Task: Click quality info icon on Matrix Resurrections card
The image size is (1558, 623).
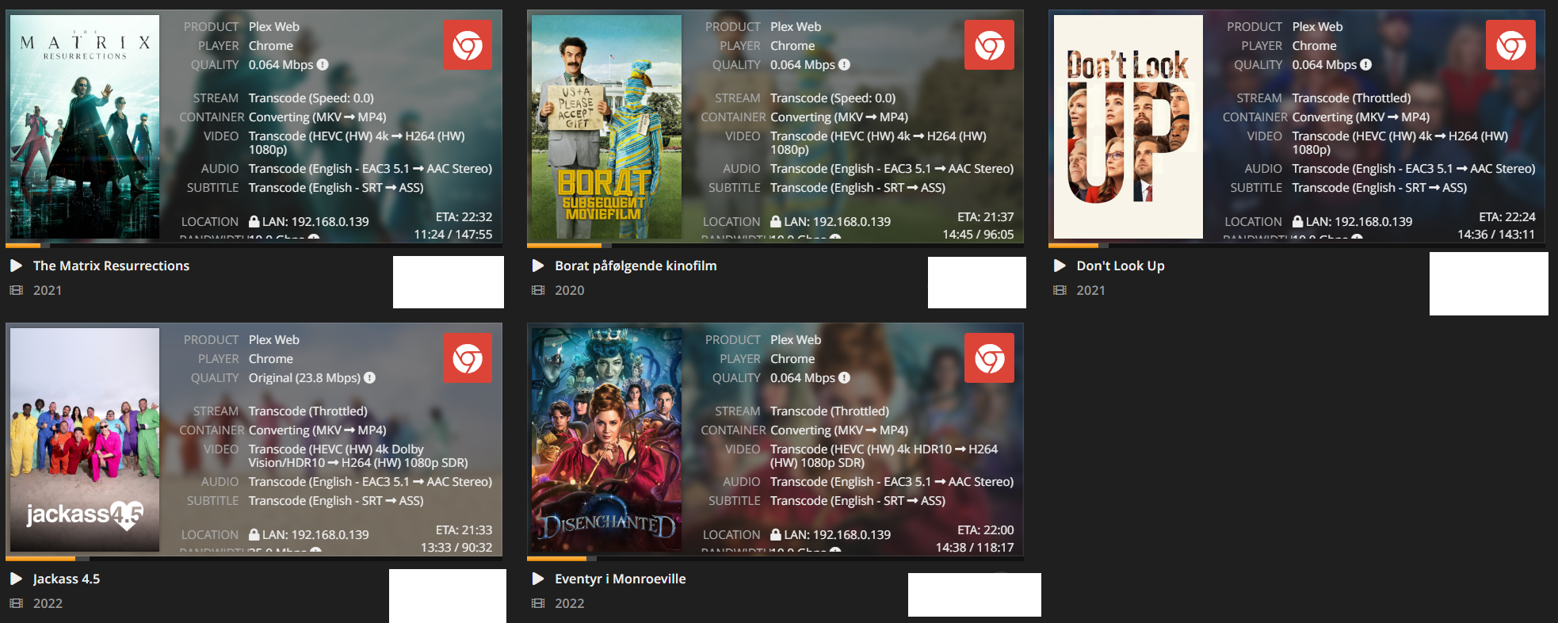Action: [323, 65]
